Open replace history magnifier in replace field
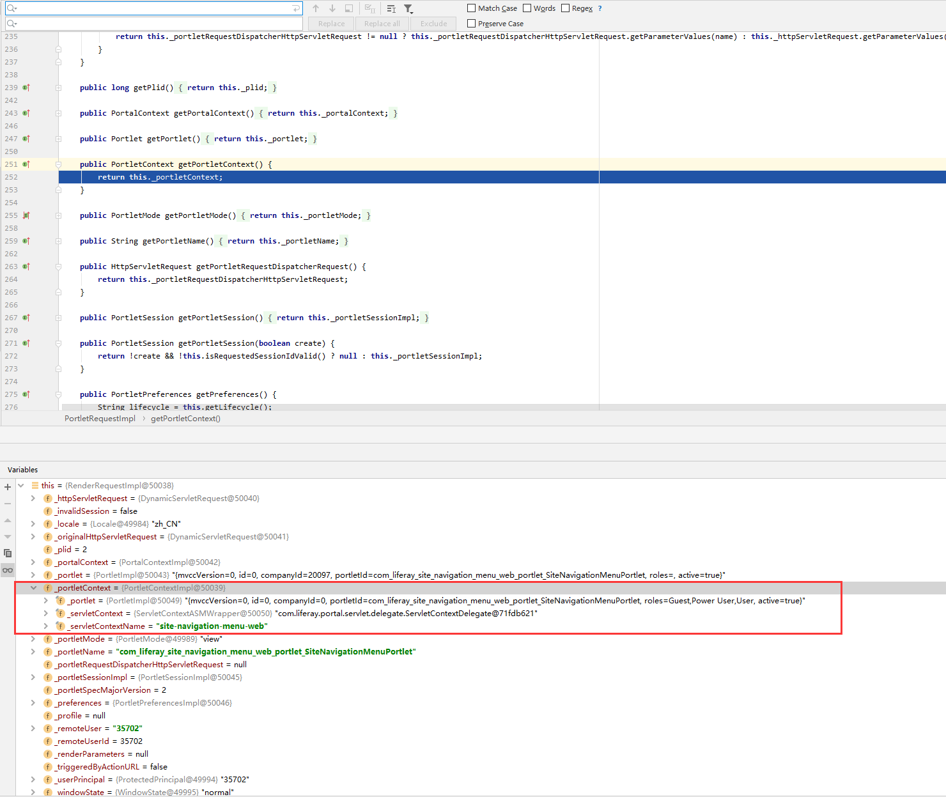 12,24
